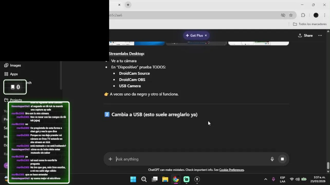Share this ChatGPT conversation
This screenshot has width=330, height=185.
coord(305,35)
